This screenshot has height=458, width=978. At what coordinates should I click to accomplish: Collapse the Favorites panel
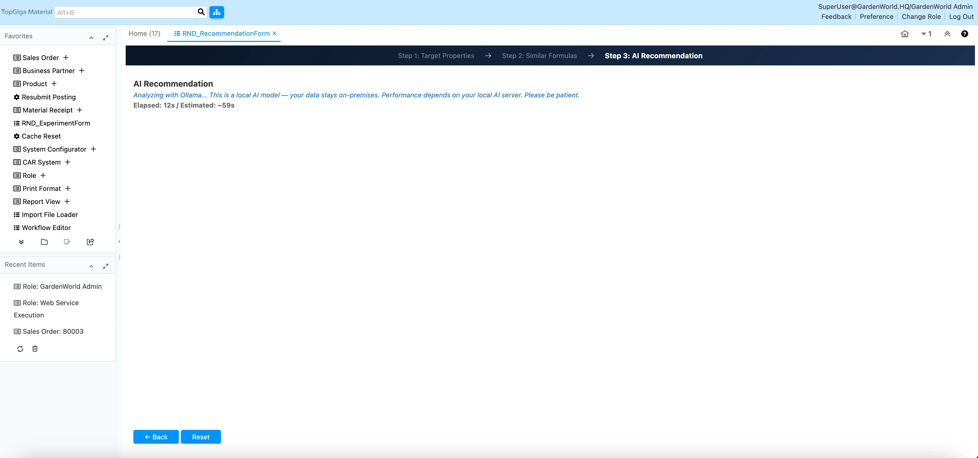pos(91,38)
